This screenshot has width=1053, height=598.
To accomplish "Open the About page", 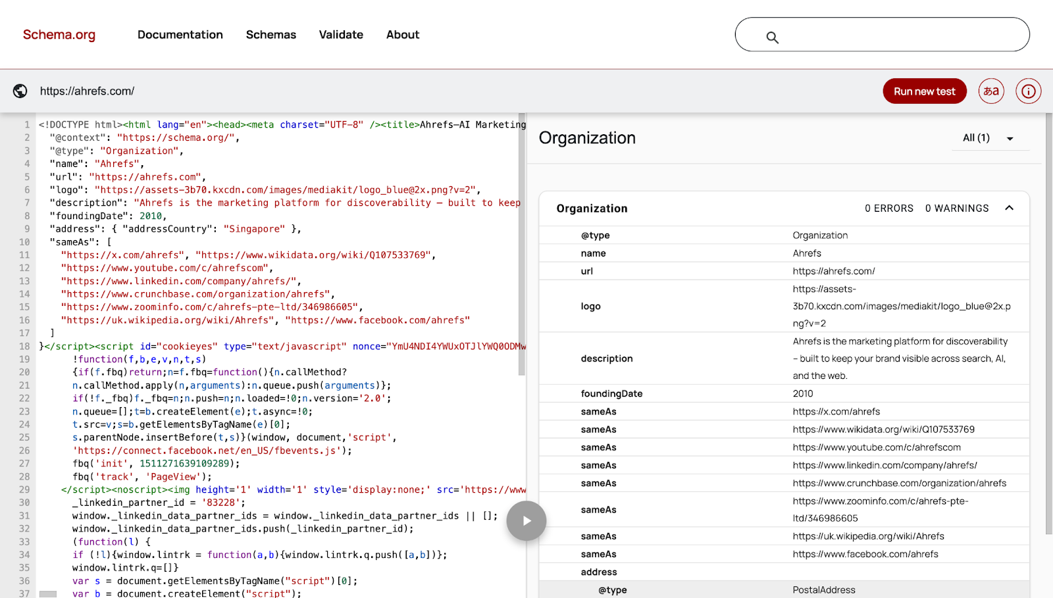I will pyautogui.click(x=402, y=34).
